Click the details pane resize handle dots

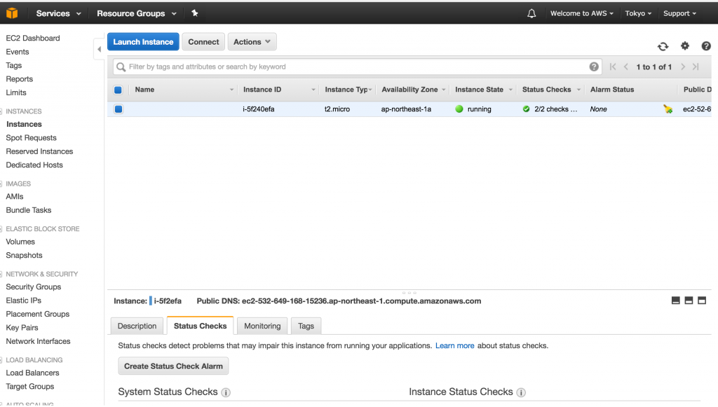(x=409, y=293)
